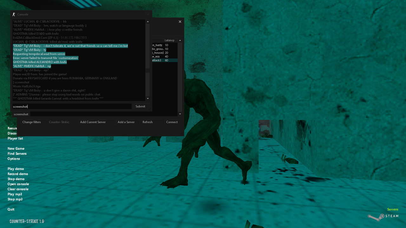The width and height of the screenshot is (406, 228).
Task: Select Stop demo from the main menu
Action: (x=16, y=179)
